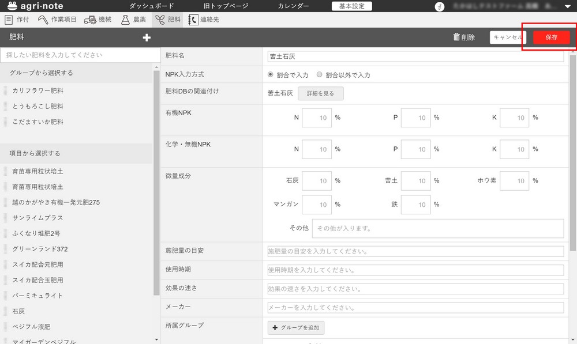
Task: Click 詳細を見る details button
Action: pyautogui.click(x=320, y=93)
